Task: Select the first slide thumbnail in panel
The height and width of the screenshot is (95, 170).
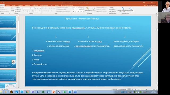Action: pos(8,22)
